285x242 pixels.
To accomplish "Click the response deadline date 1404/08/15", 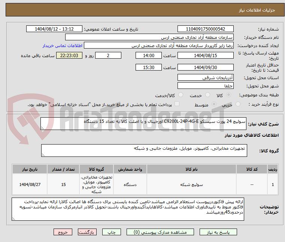I will coord(205,56).
